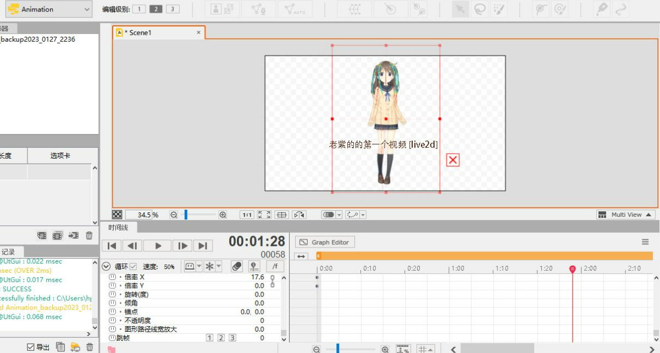Set edit level to 1

coord(139,9)
